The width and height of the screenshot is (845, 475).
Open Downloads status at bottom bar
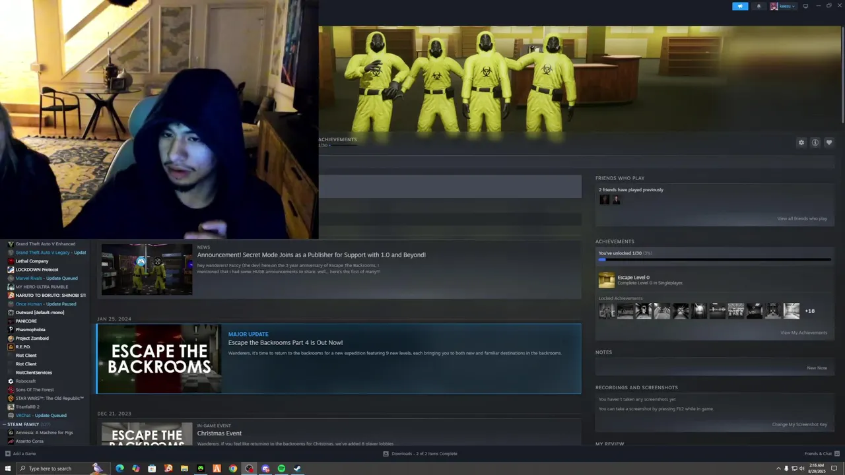(x=420, y=454)
